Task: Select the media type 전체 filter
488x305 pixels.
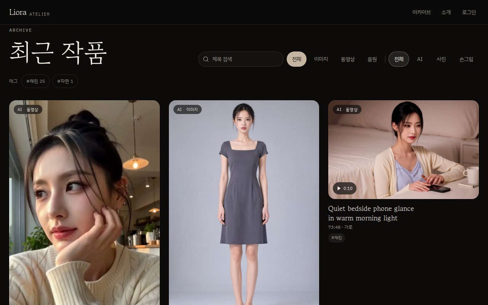Action: coord(297,59)
